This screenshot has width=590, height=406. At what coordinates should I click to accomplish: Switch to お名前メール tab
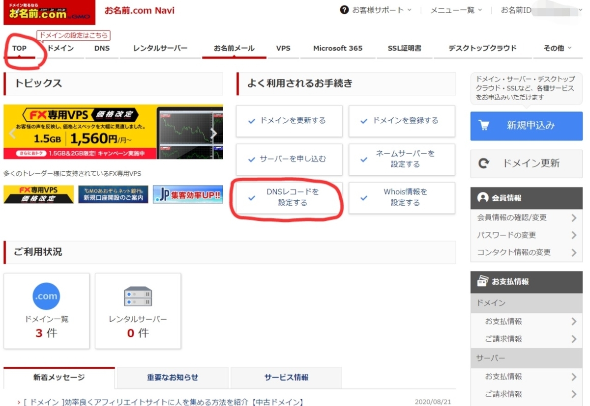(x=234, y=48)
